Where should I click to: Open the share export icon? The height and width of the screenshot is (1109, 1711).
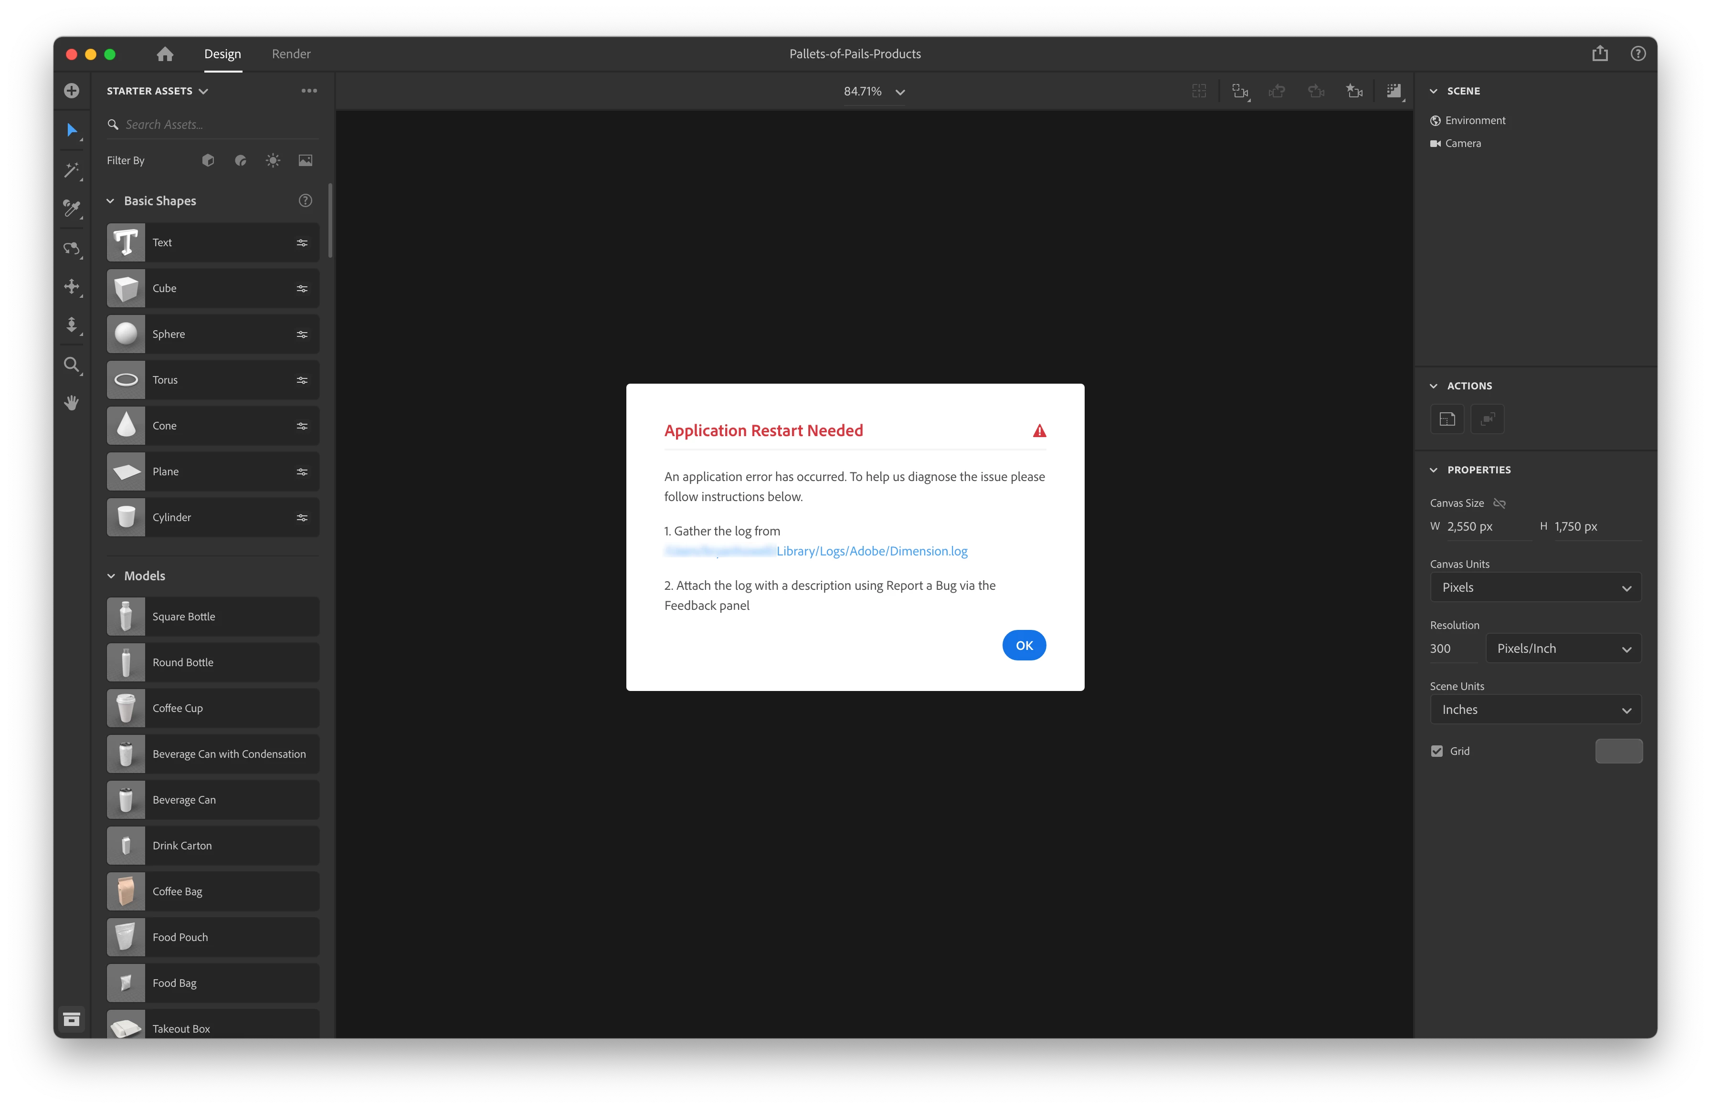(x=1600, y=54)
